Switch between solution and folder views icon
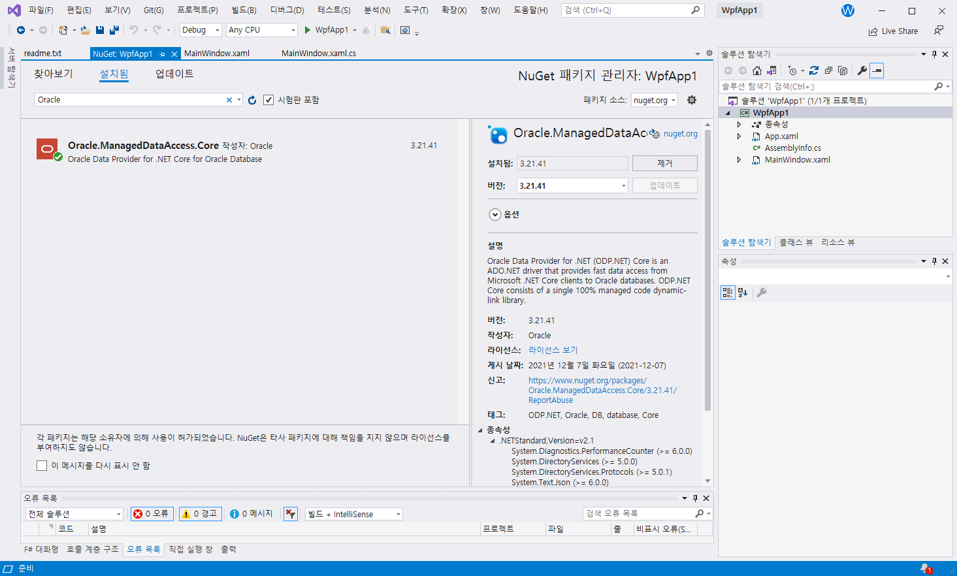This screenshot has height=576, width=957. 771,71
